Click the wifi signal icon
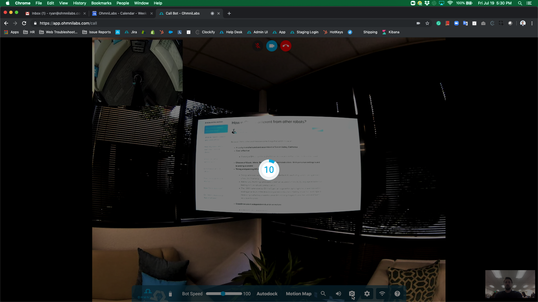The image size is (538, 302). [x=382, y=294]
